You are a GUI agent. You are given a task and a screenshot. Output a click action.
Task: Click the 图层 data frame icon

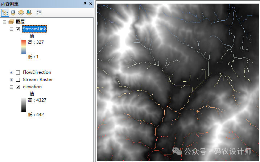point(11,22)
